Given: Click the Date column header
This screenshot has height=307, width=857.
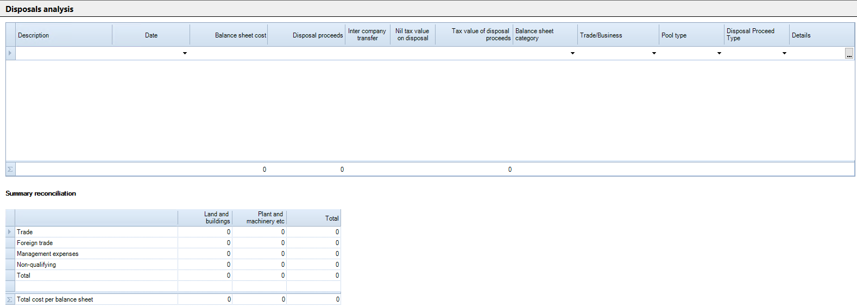Looking at the screenshot, I should 151,35.
